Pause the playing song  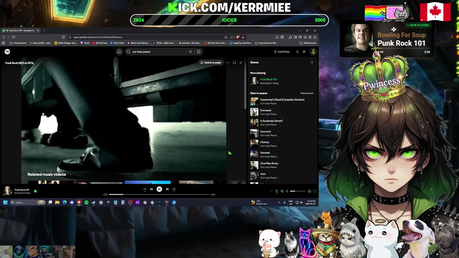tap(159, 189)
